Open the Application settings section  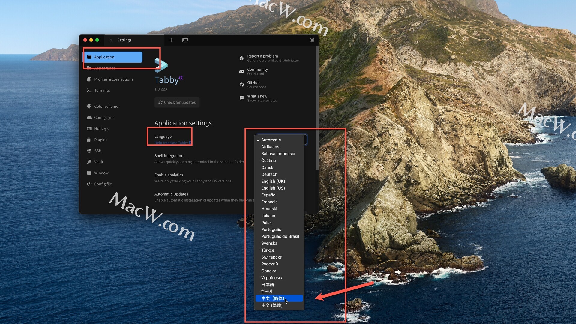112,57
